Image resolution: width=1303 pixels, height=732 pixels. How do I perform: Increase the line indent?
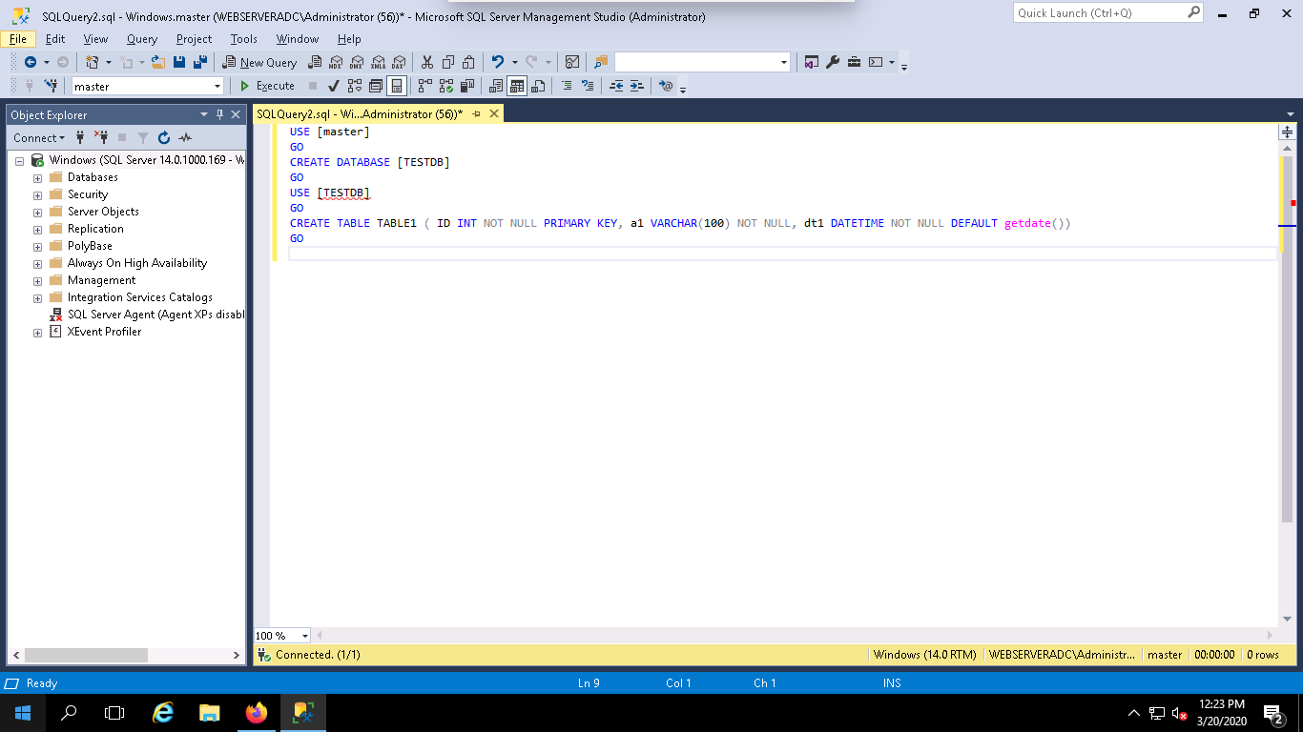coord(637,86)
